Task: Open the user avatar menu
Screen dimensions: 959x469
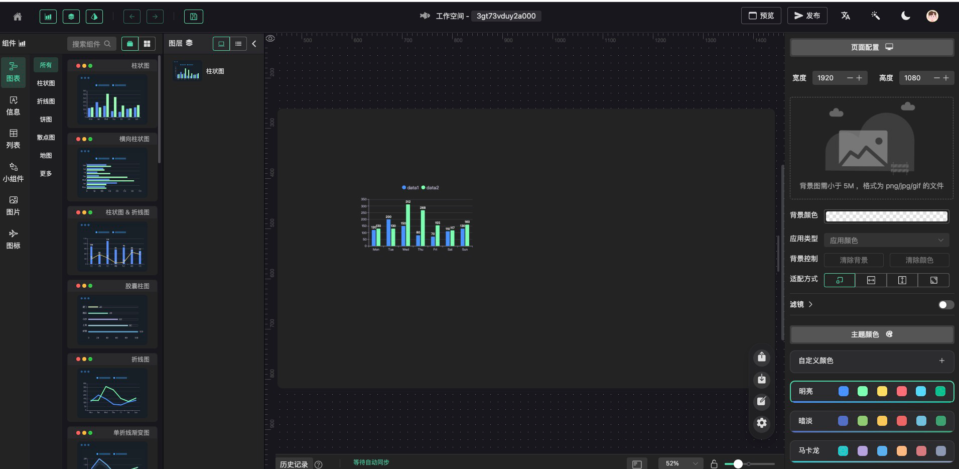Action: (x=932, y=16)
